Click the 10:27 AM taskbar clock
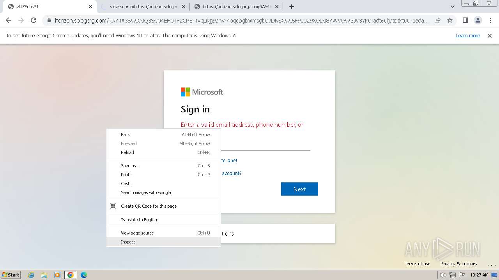499x280 pixels. (x=479, y=275)
